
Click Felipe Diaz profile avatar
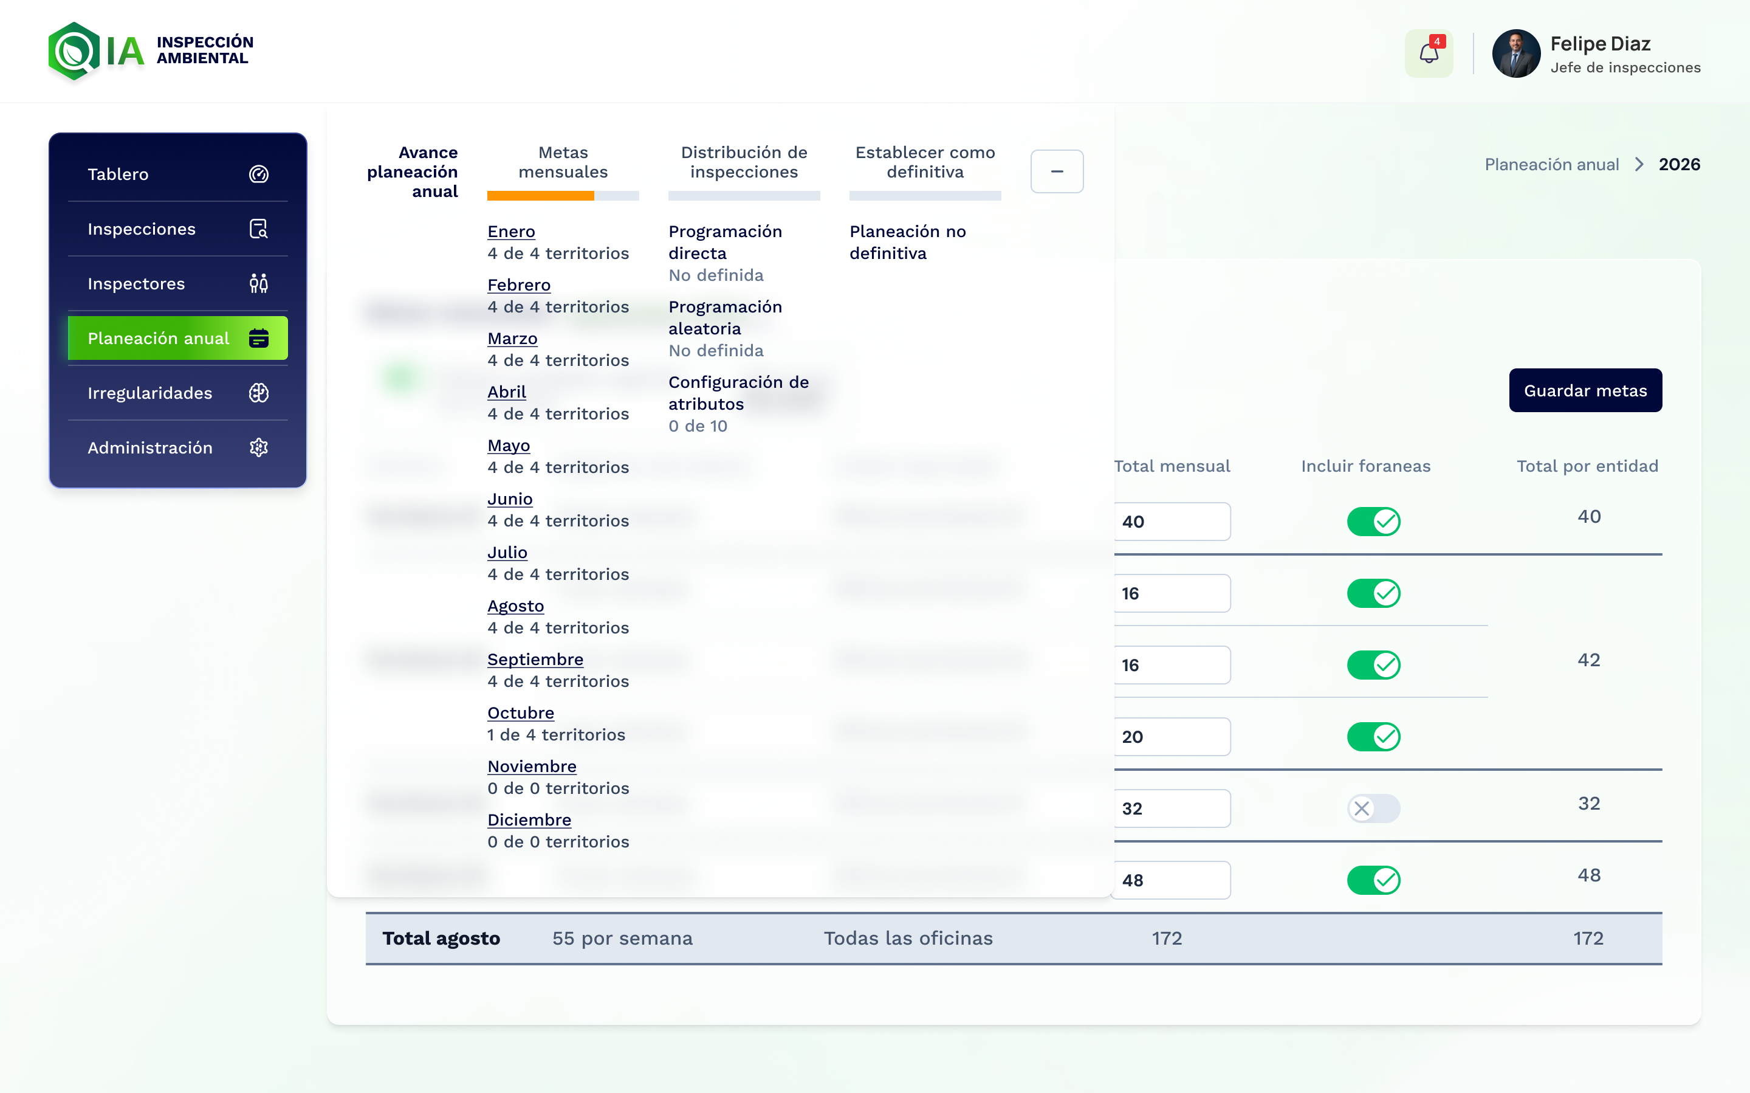pos(1515,53)
